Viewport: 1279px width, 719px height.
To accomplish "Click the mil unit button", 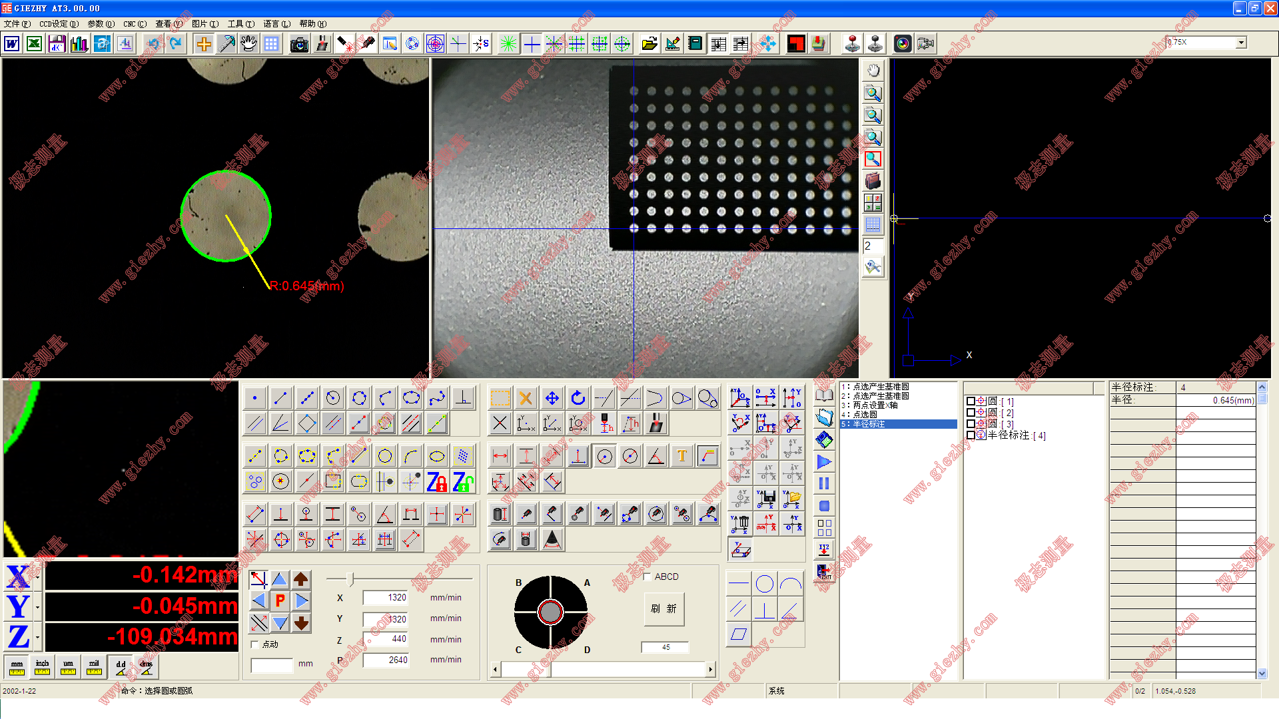I will coord(95,666).
